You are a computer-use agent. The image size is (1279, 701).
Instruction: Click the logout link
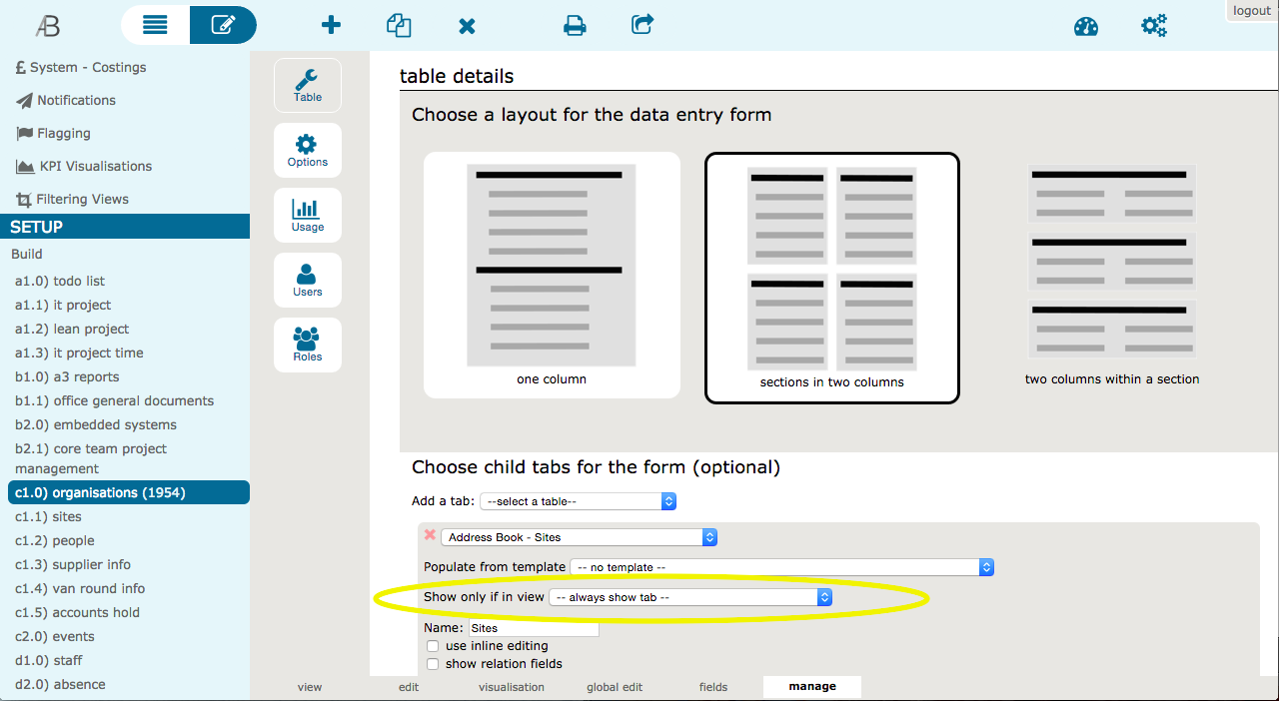coord(1251,11)
